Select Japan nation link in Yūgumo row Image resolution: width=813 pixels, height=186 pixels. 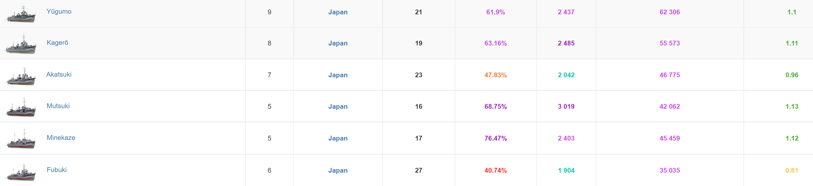coord(338,12)
